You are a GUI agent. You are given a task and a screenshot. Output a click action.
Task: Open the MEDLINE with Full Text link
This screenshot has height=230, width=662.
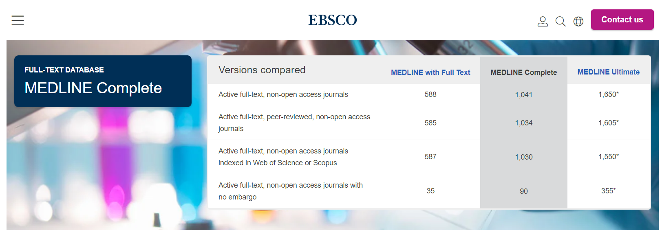430,72
